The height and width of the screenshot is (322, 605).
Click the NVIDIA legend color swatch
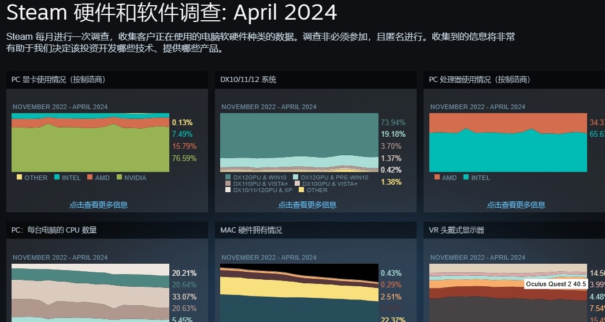[119, 177]
